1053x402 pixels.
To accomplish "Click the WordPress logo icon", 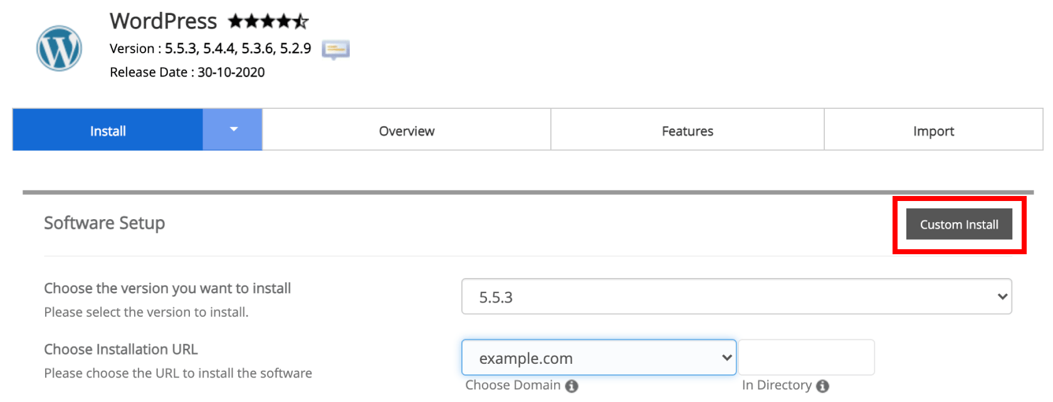I will click(x=59, y=48).
